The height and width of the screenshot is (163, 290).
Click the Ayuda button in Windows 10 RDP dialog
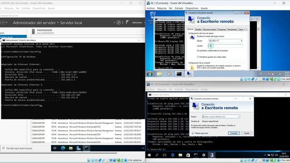(246, 133)
